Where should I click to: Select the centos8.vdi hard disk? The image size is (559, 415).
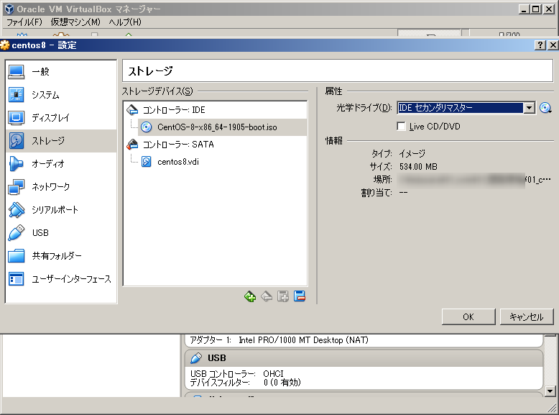point(222,162)
